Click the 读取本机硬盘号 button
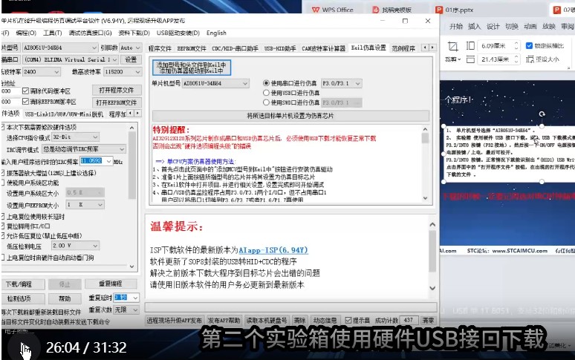Viewport: 575px width, 360px height. [x=267, y=320]
